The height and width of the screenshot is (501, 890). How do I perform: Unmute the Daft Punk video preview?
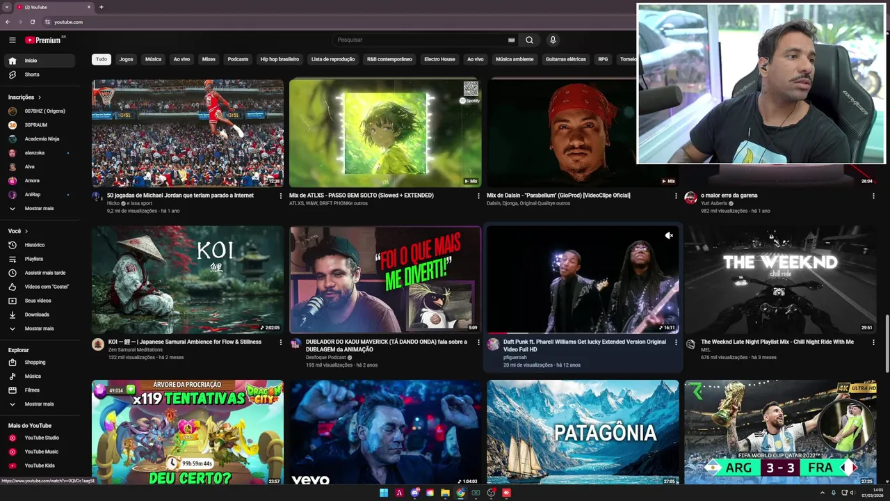(669, 236)
